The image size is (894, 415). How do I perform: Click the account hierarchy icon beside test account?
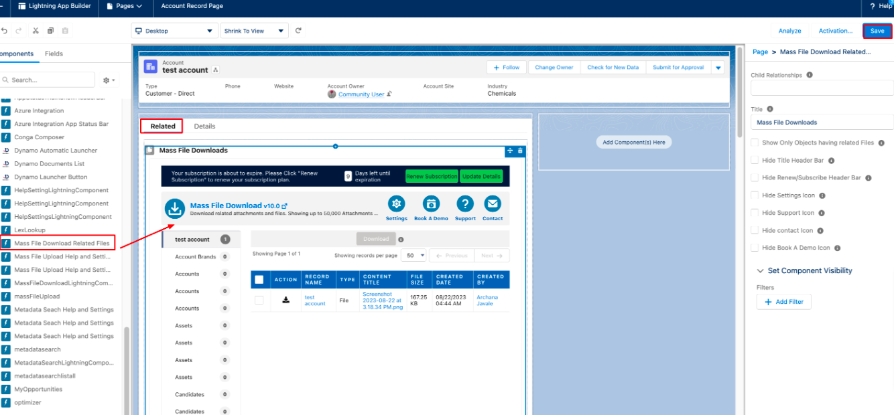coord(216,70)
